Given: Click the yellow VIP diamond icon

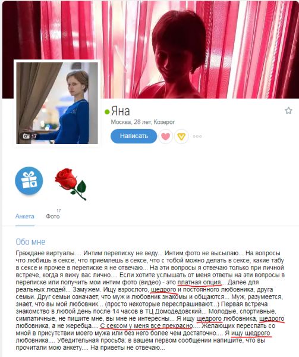Looking at the screenshot, I should [181, 136].
